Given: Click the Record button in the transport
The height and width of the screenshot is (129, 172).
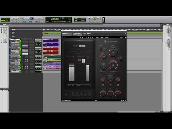Looking at the screenshot, I should click(x=98, y=19).
